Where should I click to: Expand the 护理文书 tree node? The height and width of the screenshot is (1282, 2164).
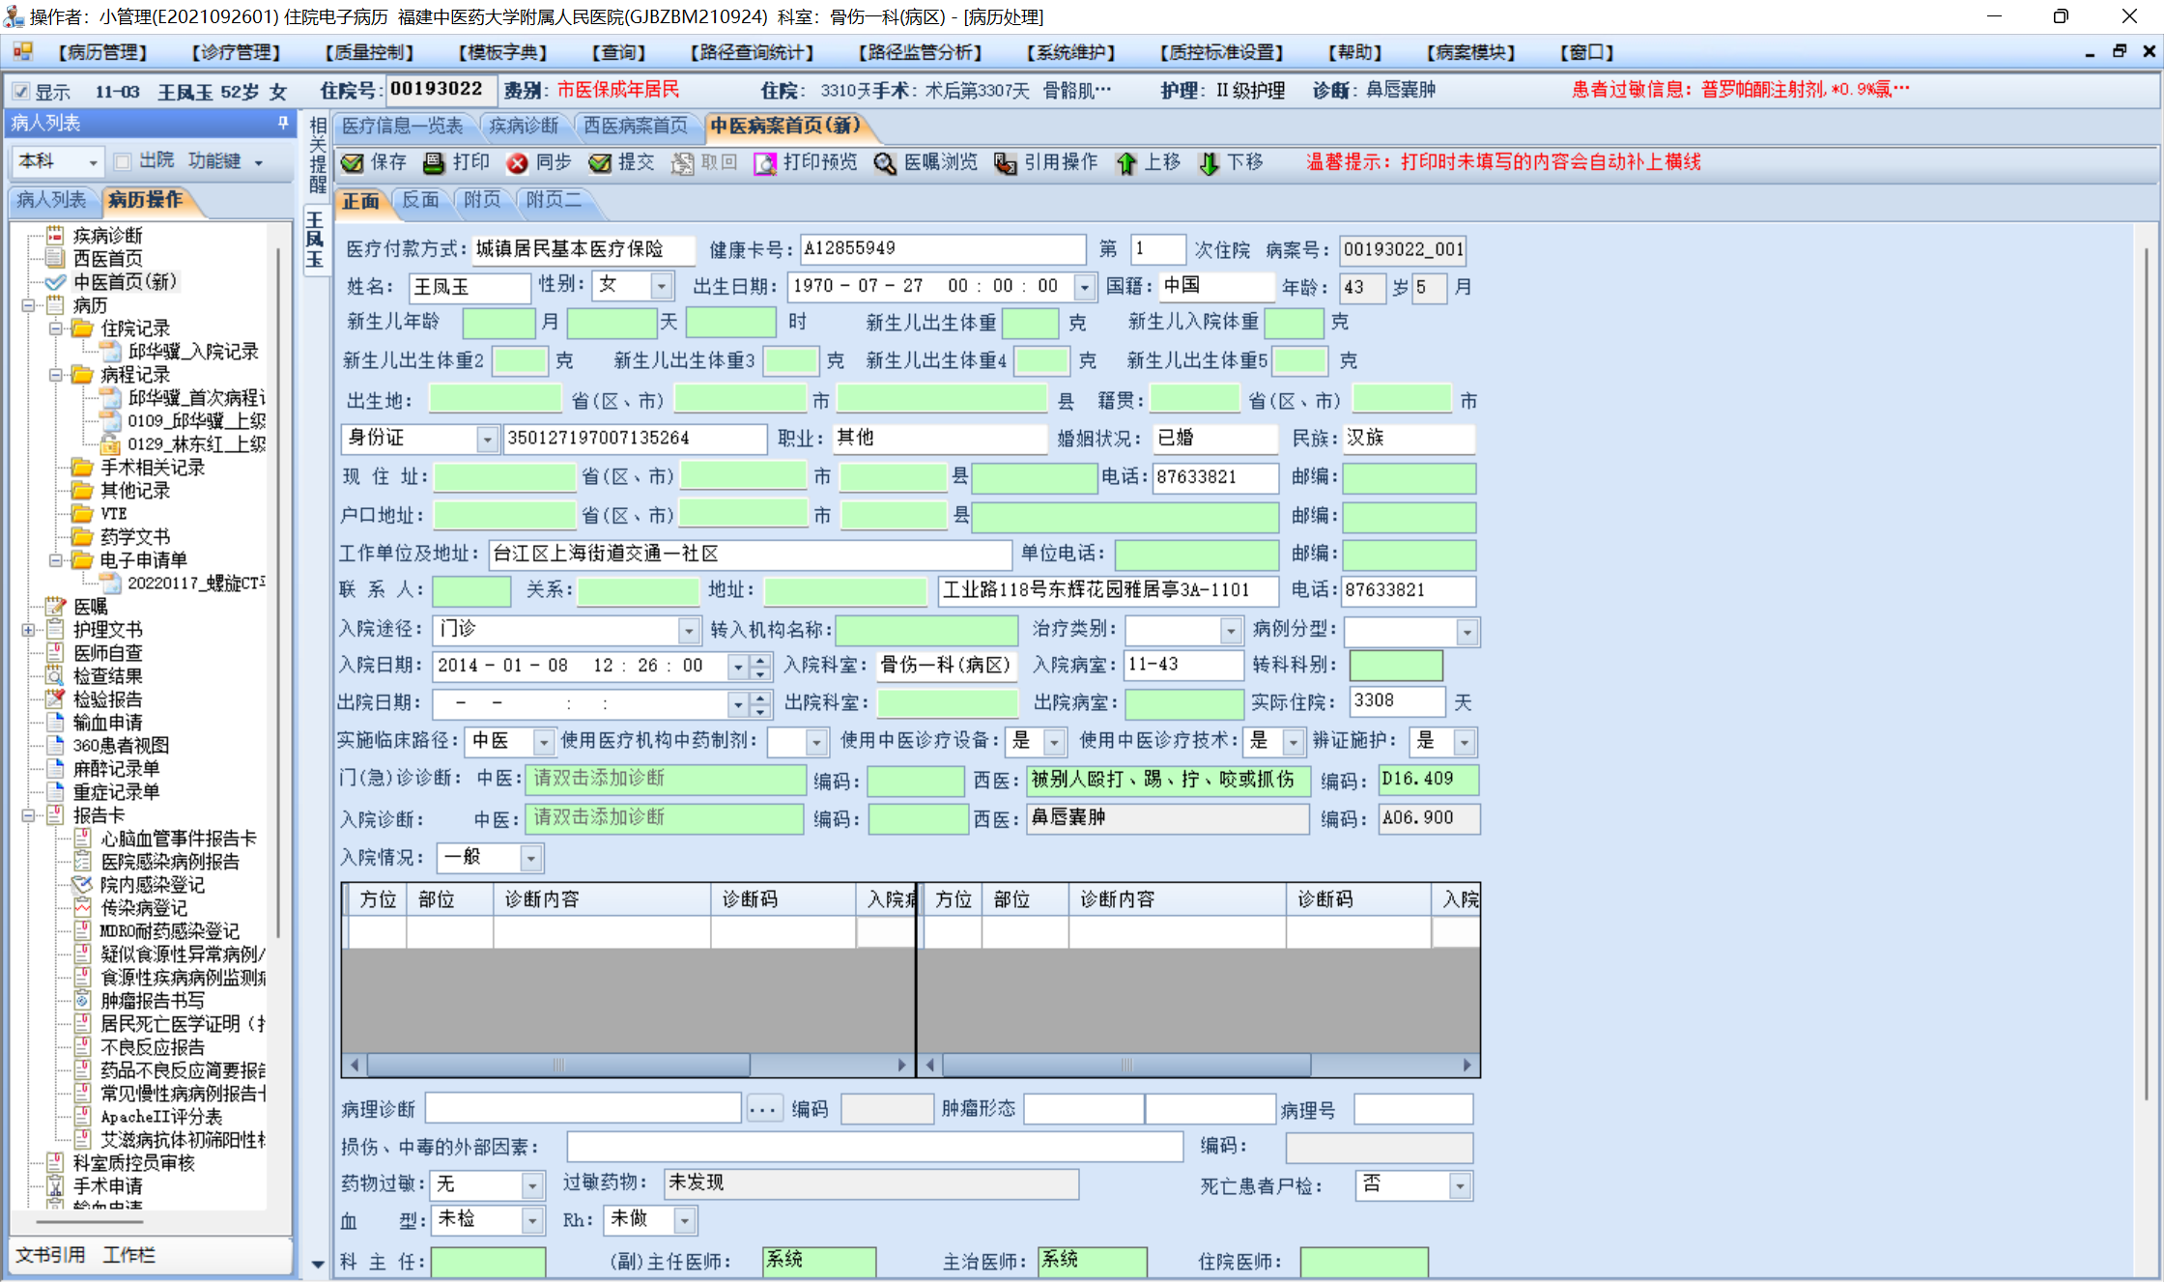[x=28, y=630]
